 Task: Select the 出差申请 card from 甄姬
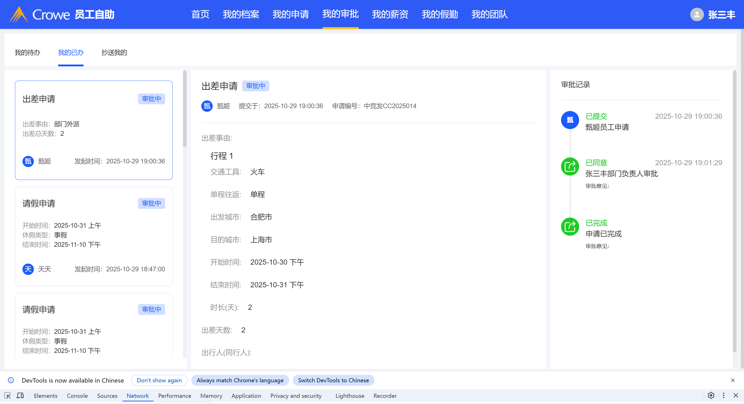94,130
